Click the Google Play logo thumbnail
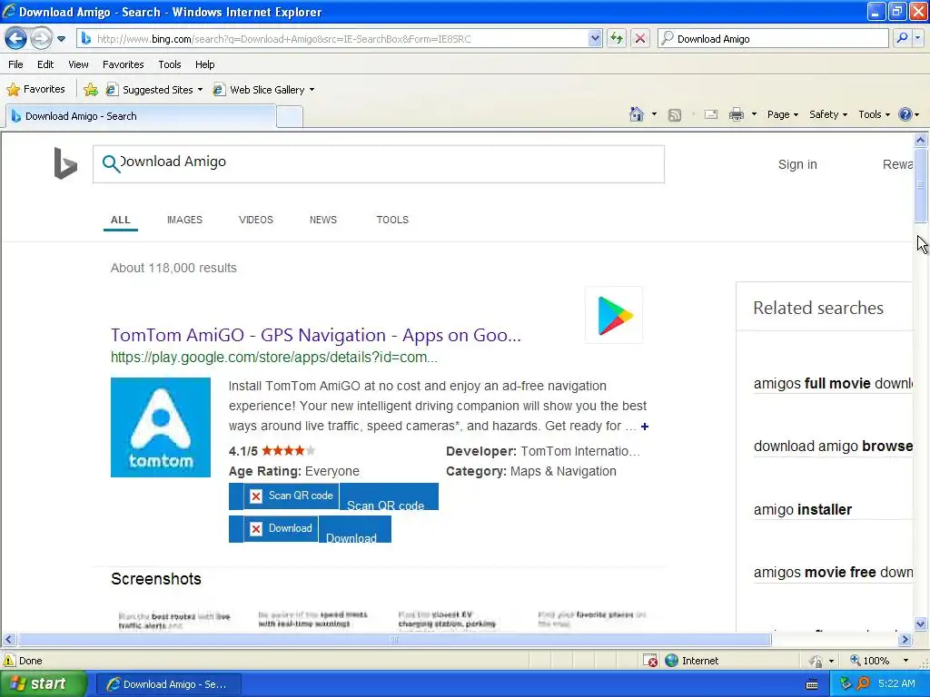 (614, 315)
